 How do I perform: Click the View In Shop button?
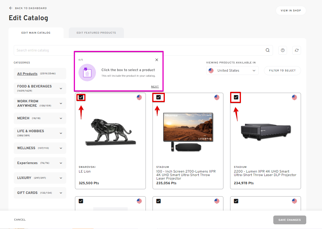coord(291,11)
